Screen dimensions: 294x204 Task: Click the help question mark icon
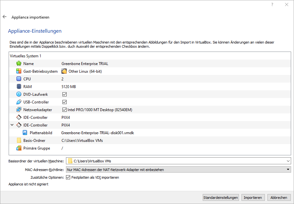272,5
